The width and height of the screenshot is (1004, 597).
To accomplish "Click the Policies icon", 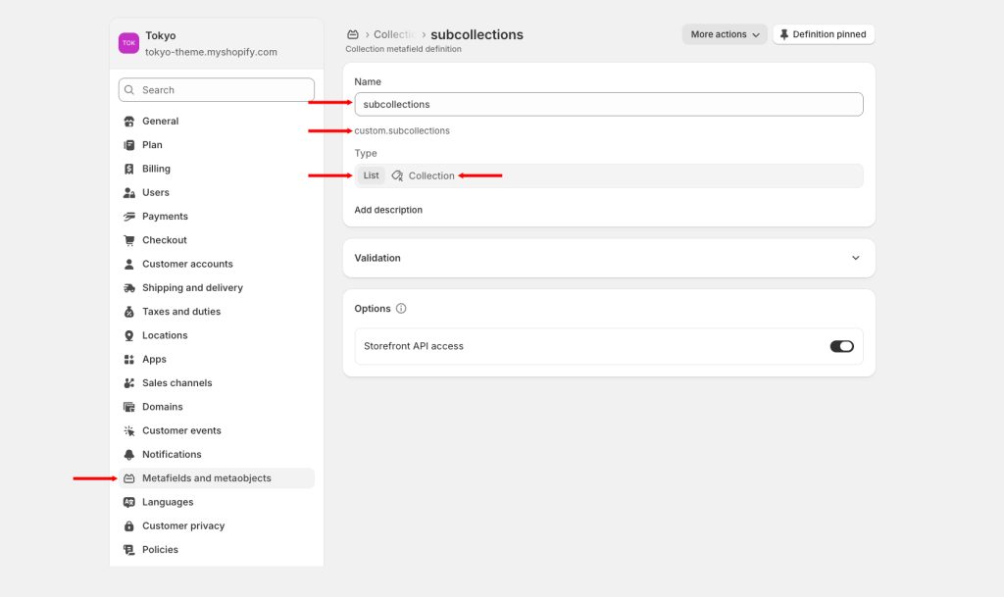I will pyautogui.click(x=128, y=550).
